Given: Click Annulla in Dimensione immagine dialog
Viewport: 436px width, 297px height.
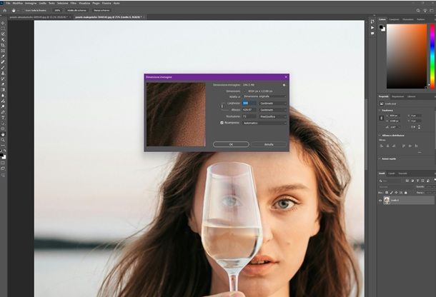Looking at the screenshot, I should (269, 144).
